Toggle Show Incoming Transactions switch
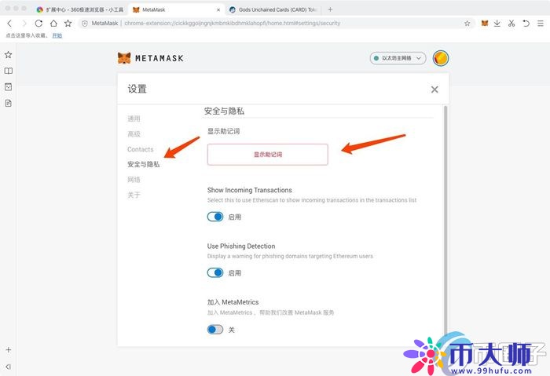The height and width of the screenshot is (376, 550). click(215, 217)
